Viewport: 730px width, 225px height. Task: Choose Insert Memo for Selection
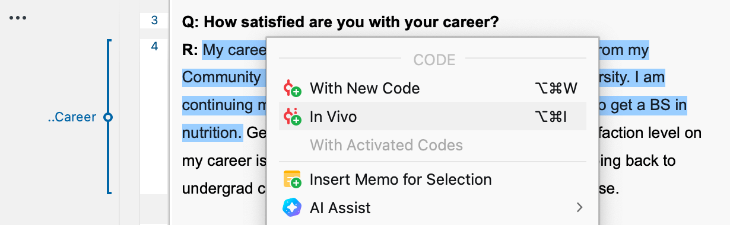(432, 179)
